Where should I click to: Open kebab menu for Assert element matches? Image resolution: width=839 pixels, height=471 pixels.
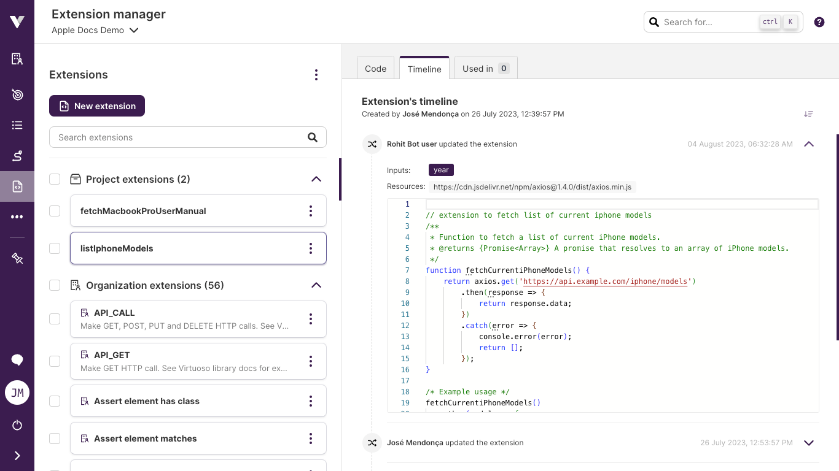pos(311,438)
